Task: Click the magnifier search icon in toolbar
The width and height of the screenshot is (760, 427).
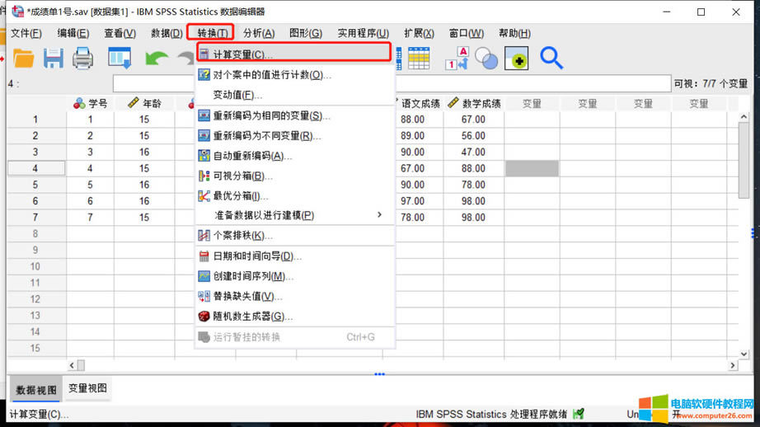Action: [551, 59]
